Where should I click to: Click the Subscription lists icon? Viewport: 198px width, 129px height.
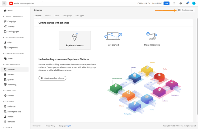pyautogui.click(x=5, y=111)
